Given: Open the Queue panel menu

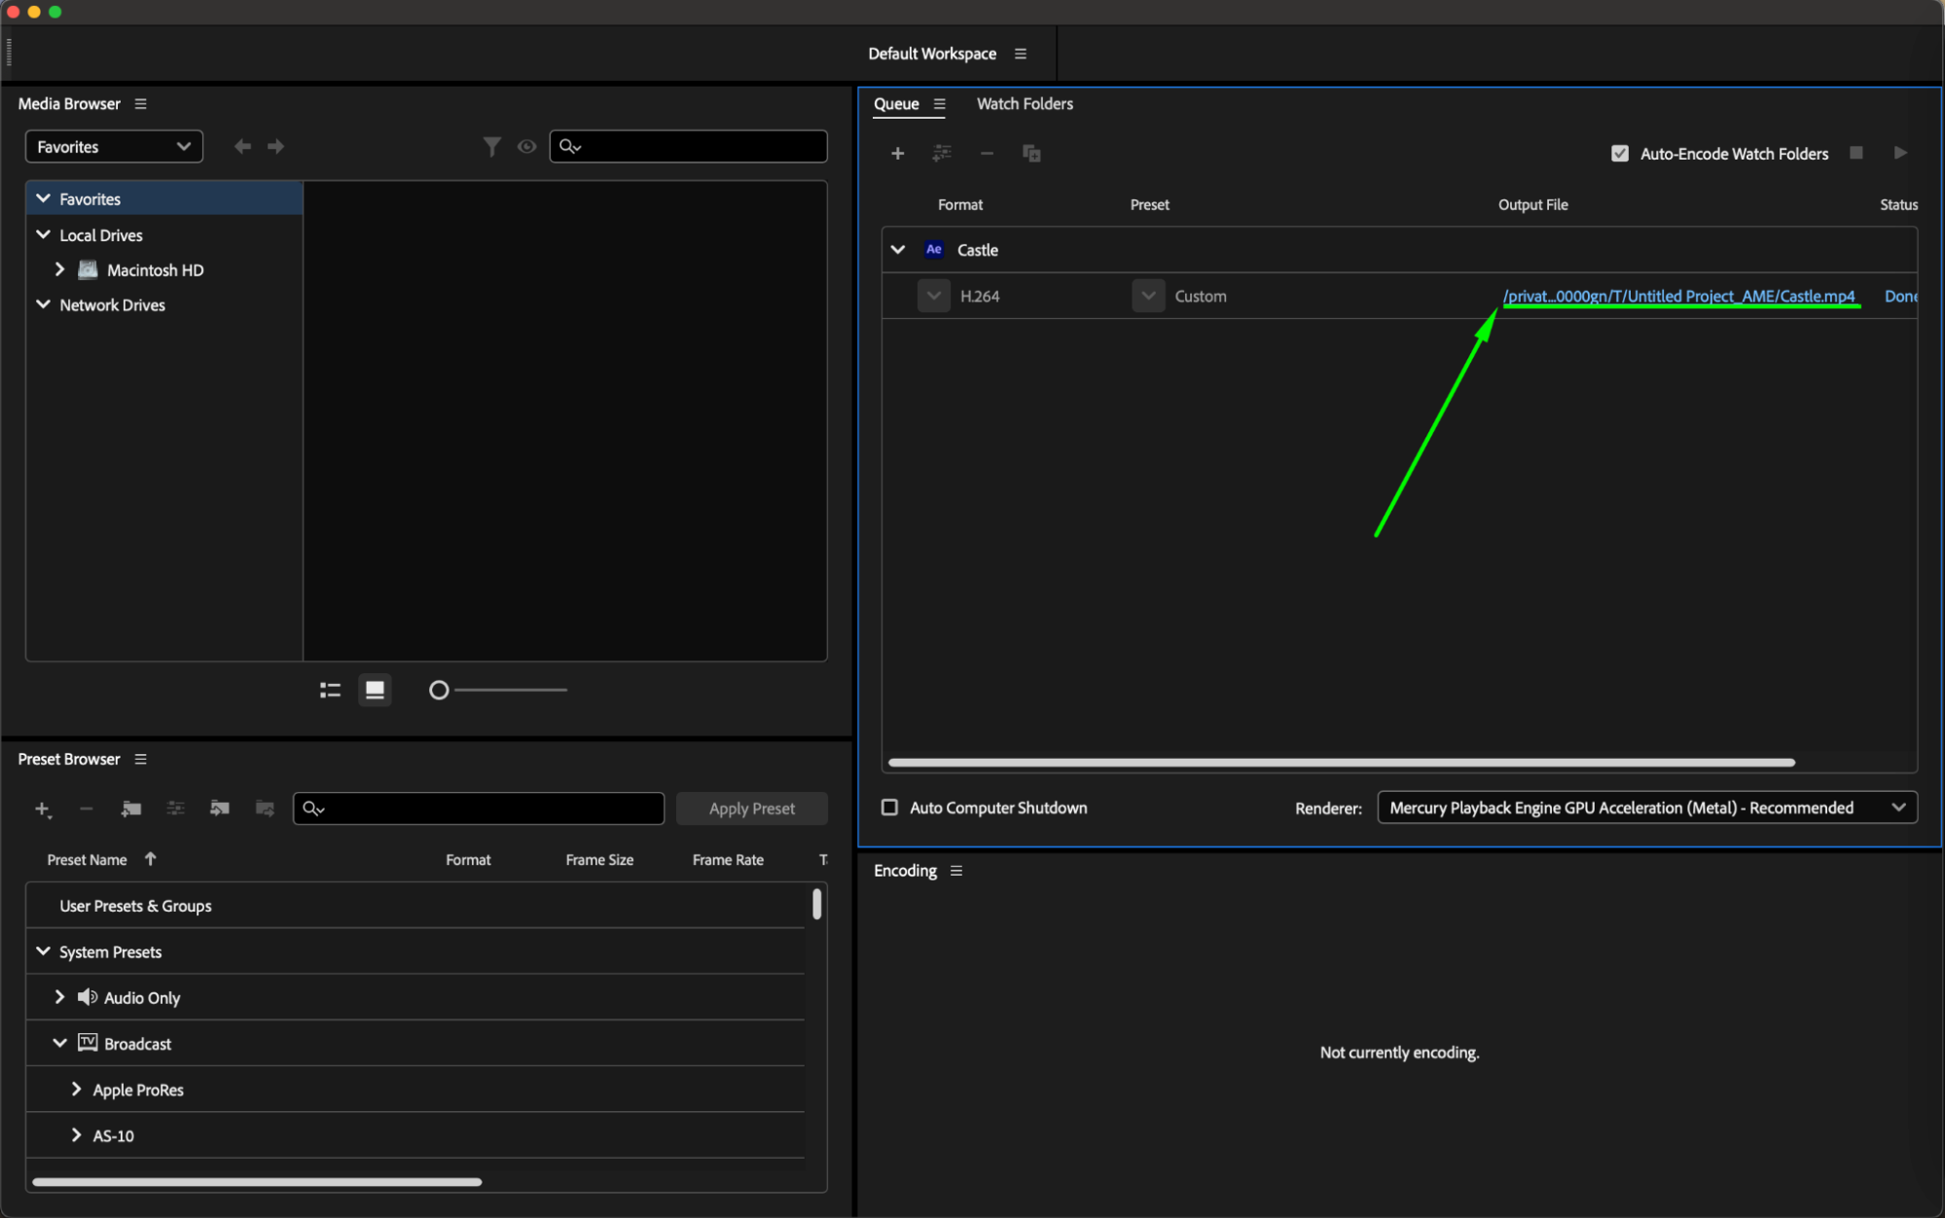Looking at the screenshot, I should pos(939,104).
